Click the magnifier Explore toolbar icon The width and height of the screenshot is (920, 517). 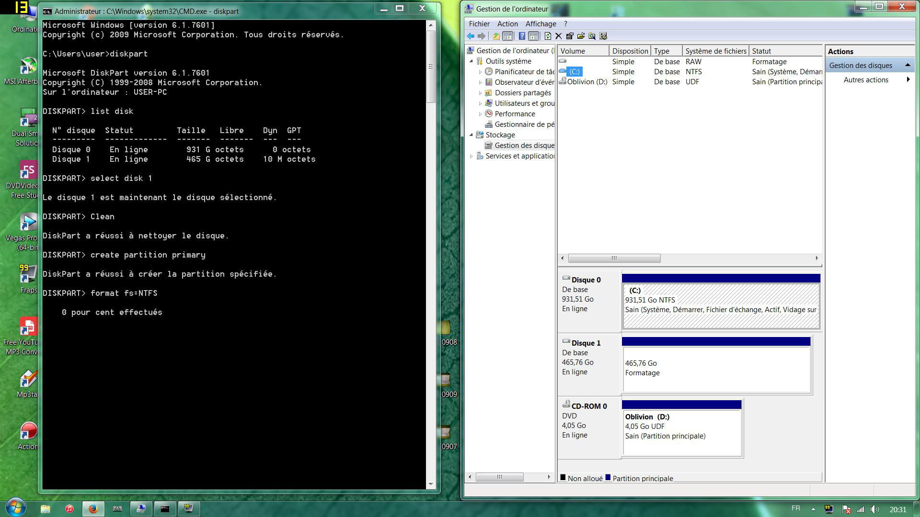point(592,36)
